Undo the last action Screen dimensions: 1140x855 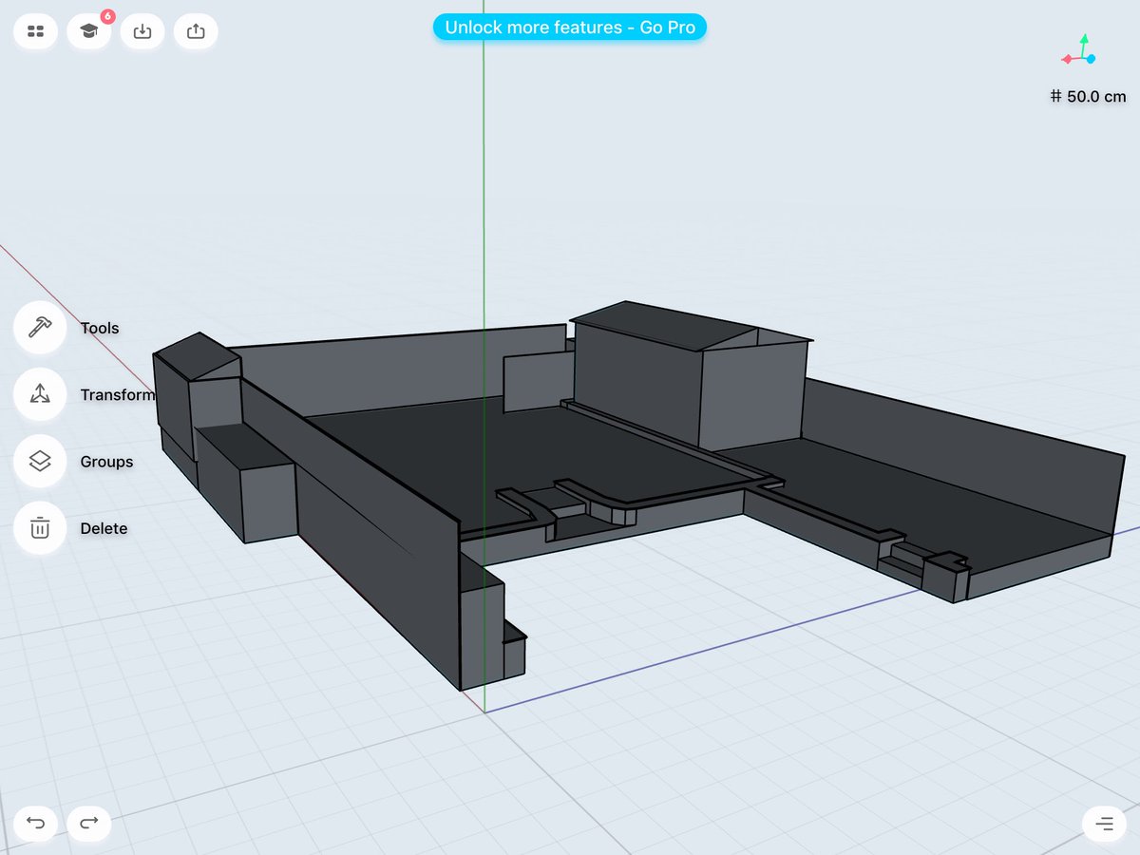(36, 823)
